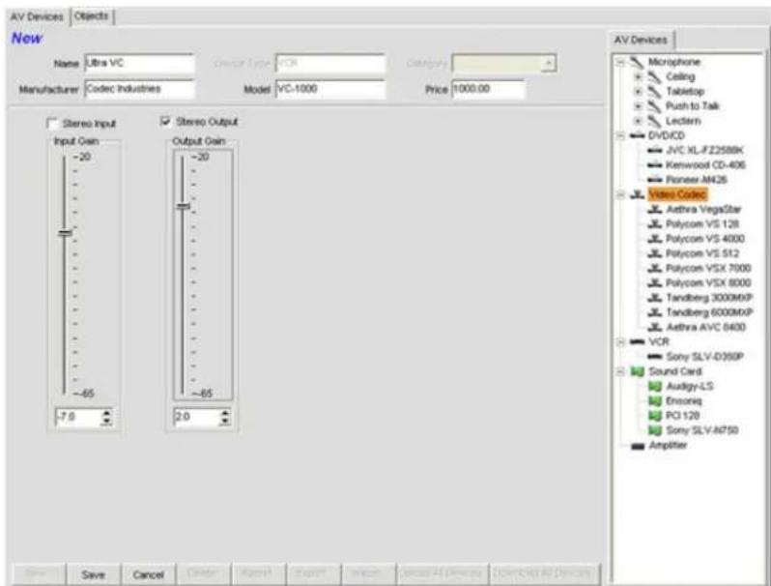771x586 pixels.
Task: Select the top-left AV Devices tab
Action: (x=38, y=16)
